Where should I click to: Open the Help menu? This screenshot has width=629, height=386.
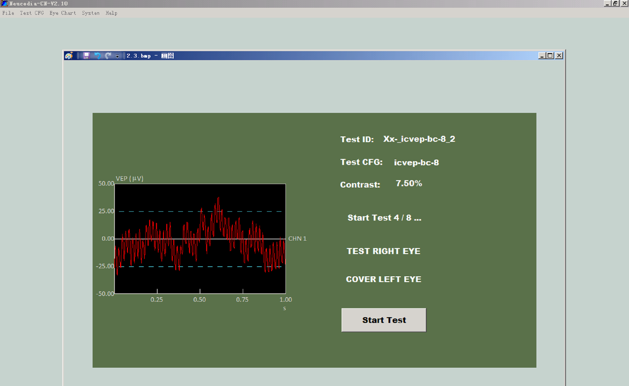[111, 13]
